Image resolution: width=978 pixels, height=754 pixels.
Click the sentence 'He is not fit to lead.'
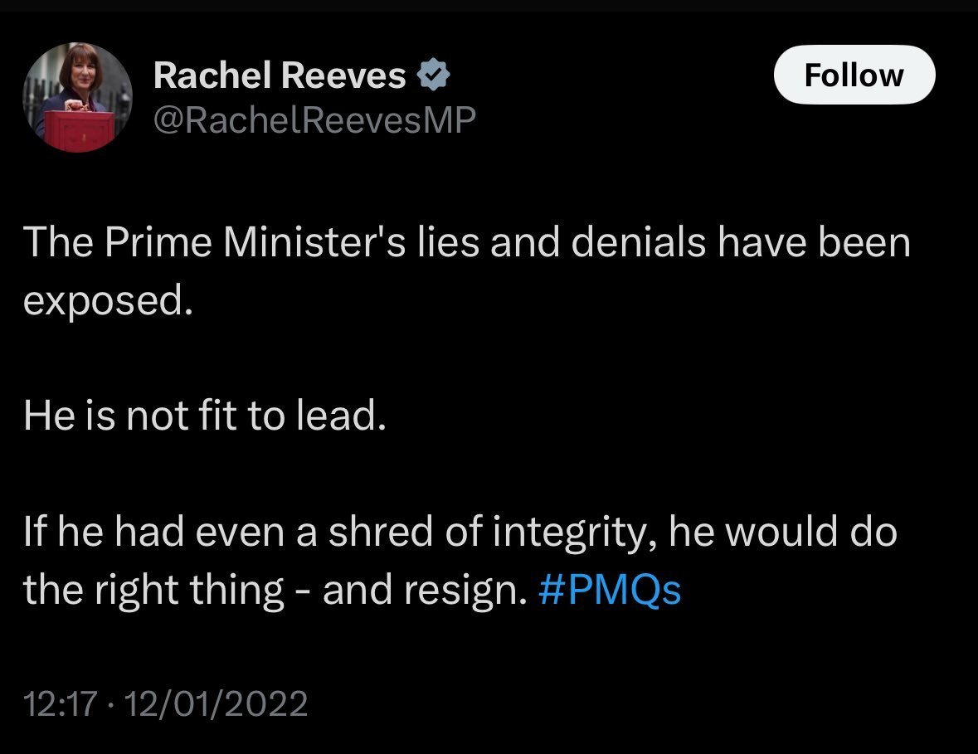tap(205, 415)
